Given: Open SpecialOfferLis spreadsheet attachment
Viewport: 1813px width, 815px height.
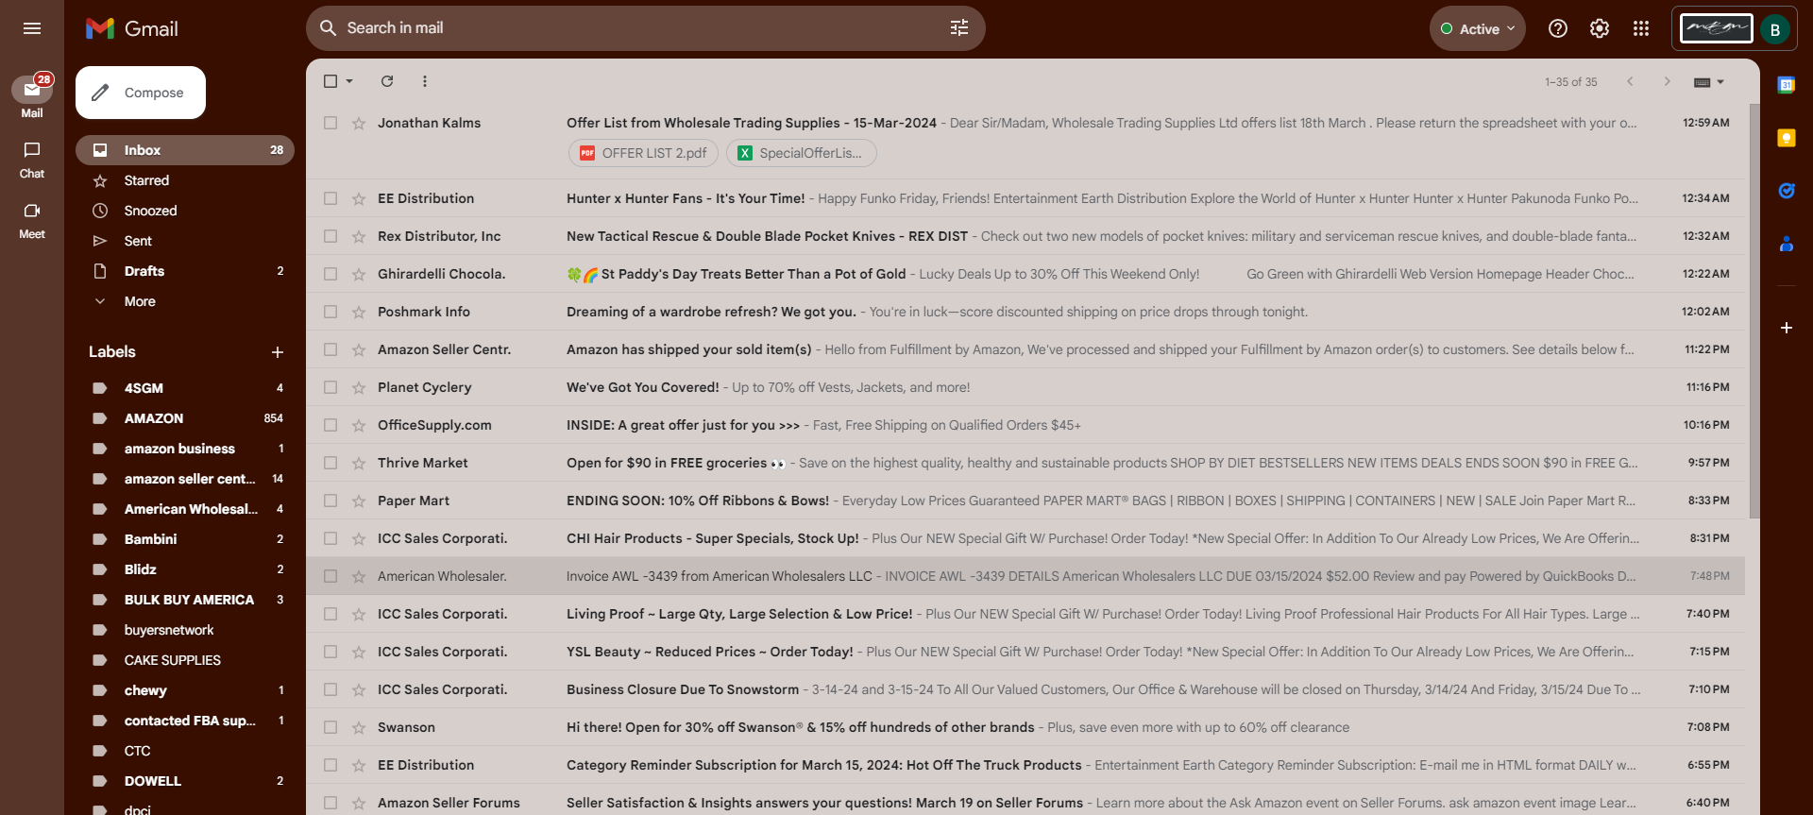Looking at the screenshot, I should point(801,153).
